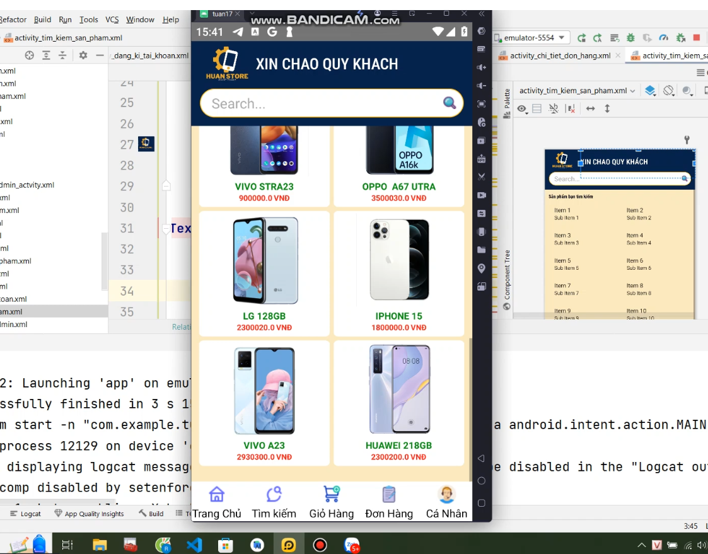The width and height of the screenshot is (708, 554).
Task: Click expand vertically arrow icon
Action: pos(607,108)
